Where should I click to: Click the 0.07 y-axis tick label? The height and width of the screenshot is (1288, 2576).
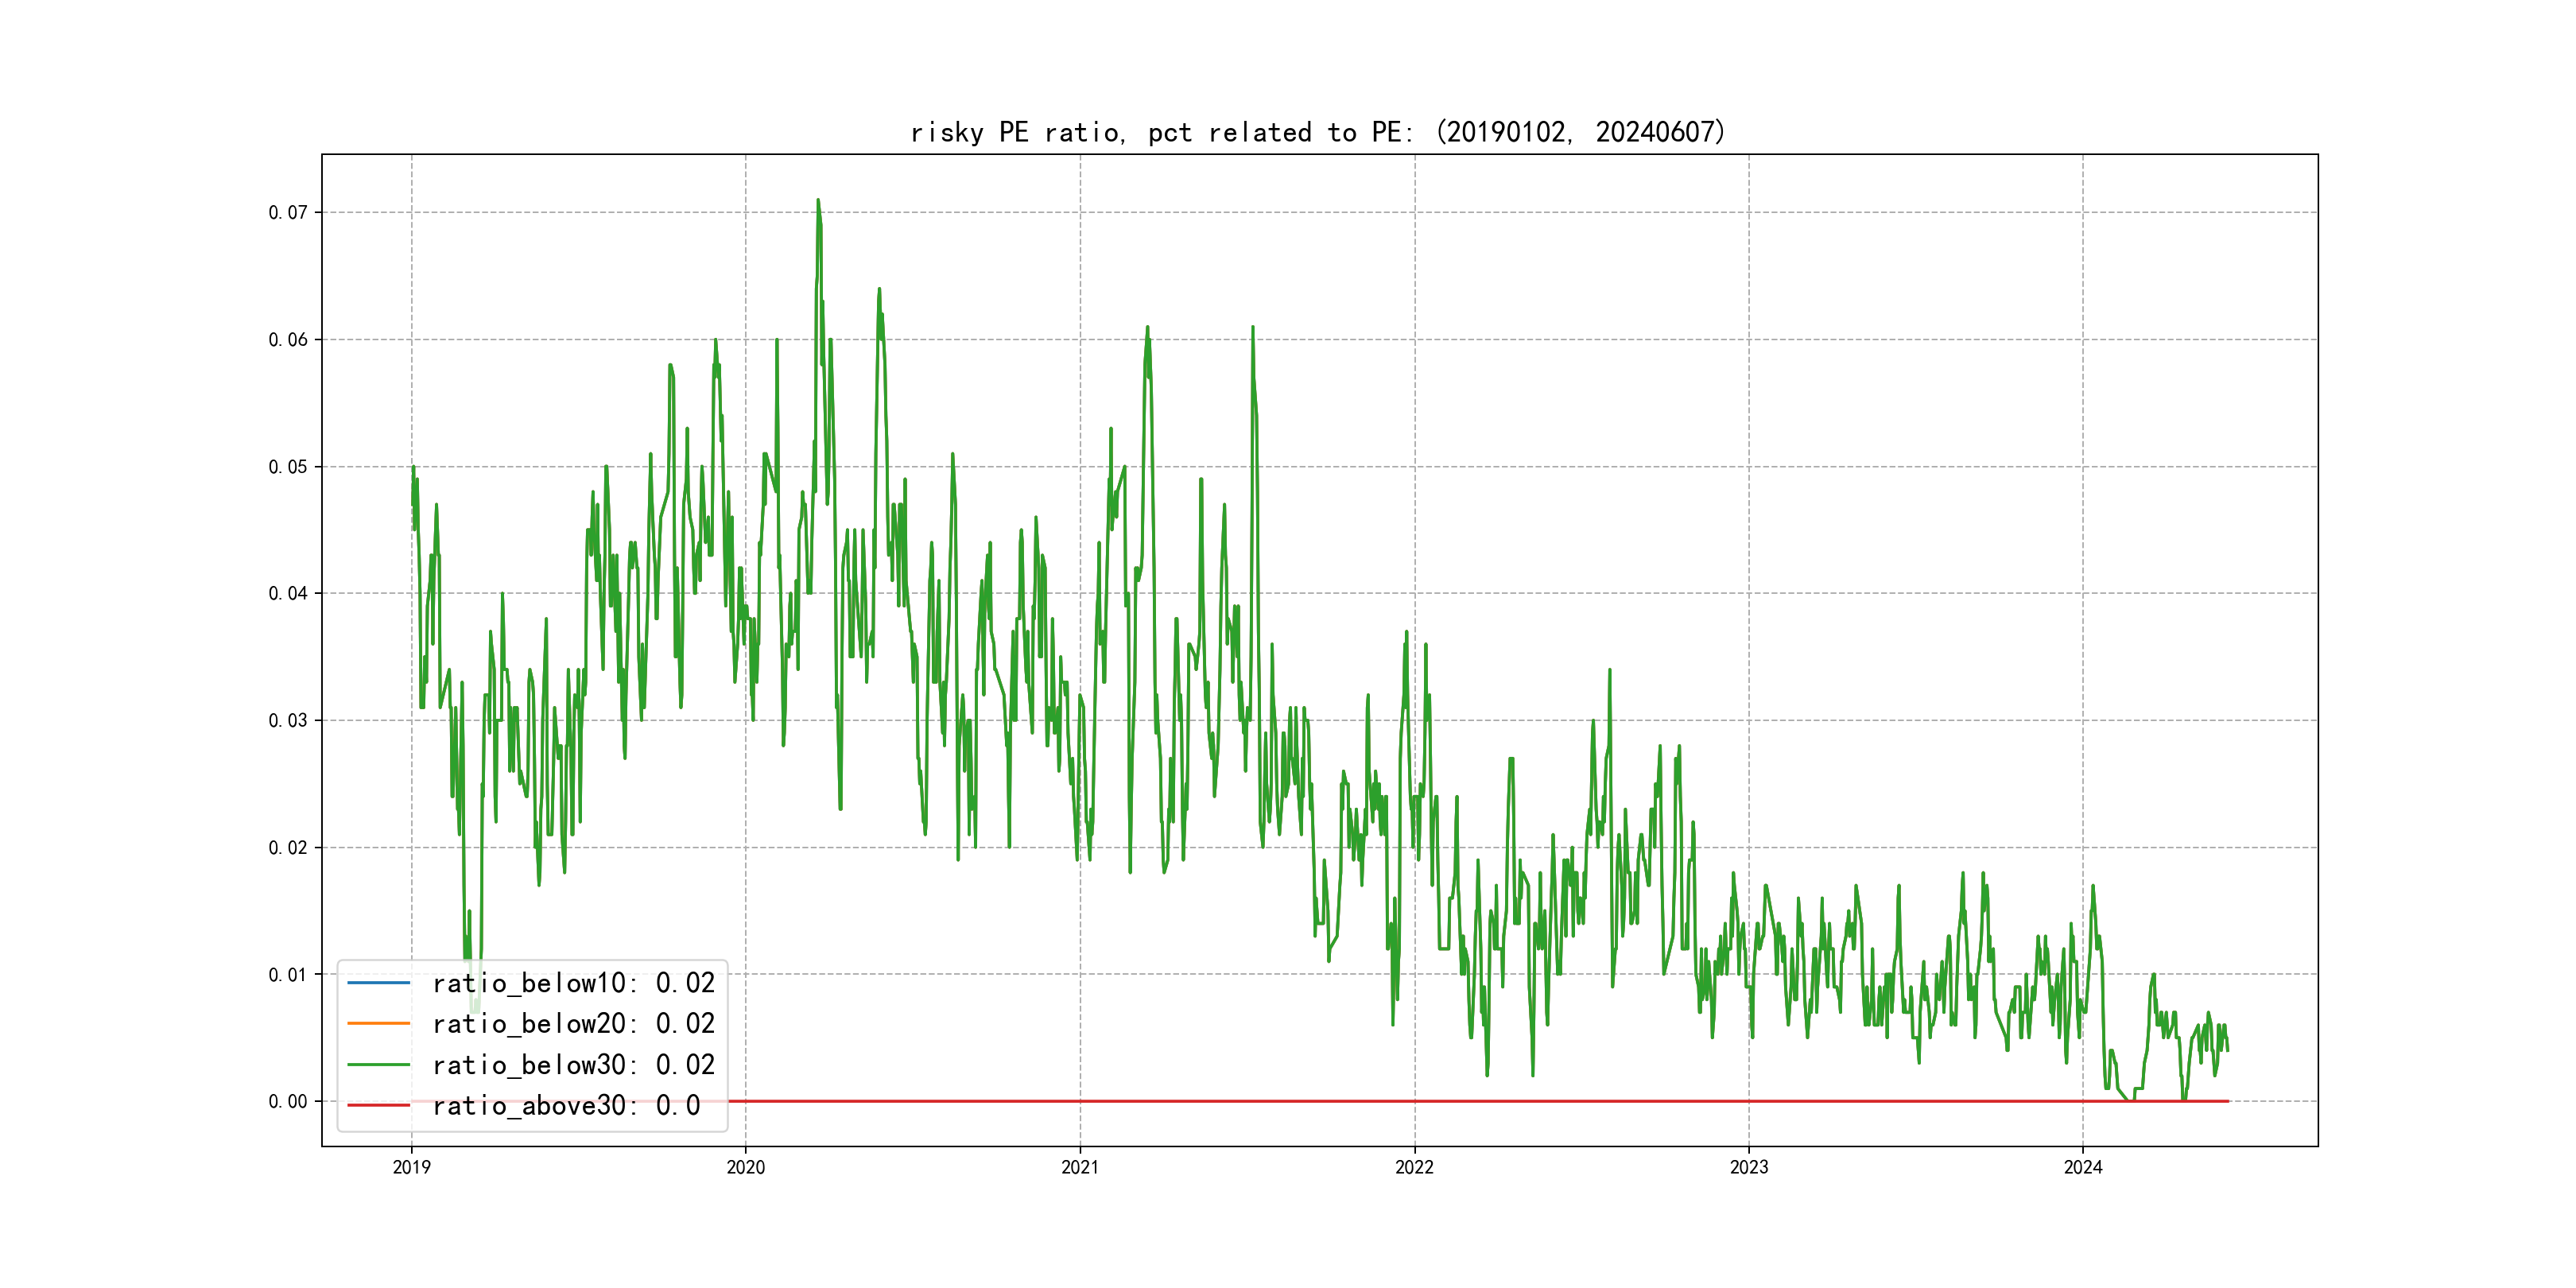(x=287, y=212)
